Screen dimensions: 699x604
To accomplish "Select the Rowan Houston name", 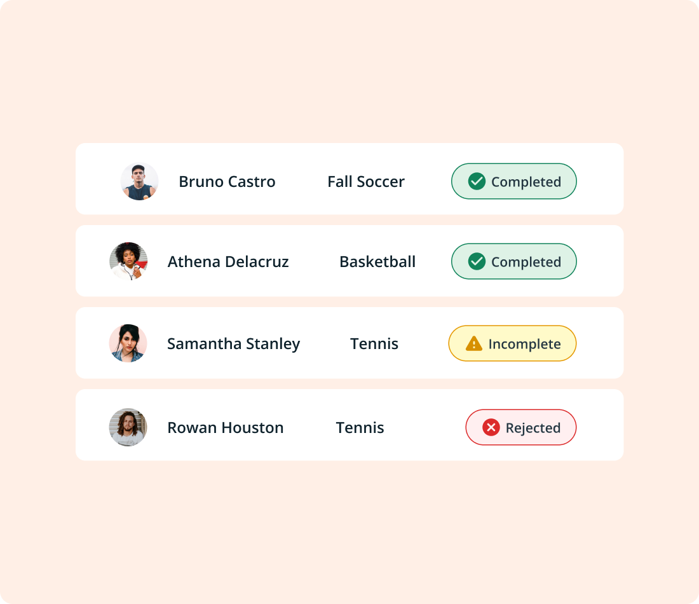I will tap(226, 428).
